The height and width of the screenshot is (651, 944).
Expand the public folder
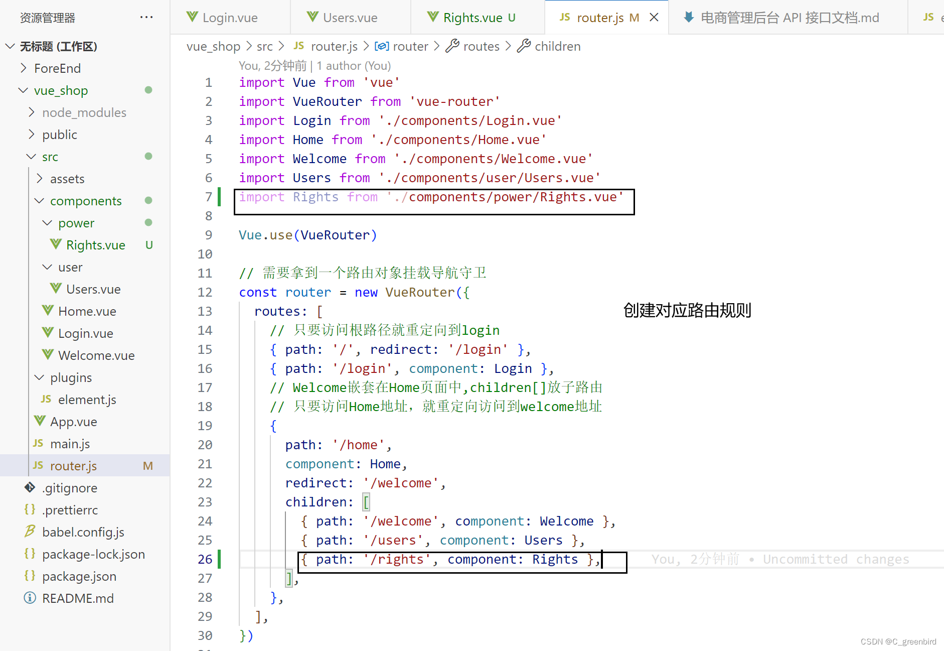pyautogui.click(x=32, y=135)
